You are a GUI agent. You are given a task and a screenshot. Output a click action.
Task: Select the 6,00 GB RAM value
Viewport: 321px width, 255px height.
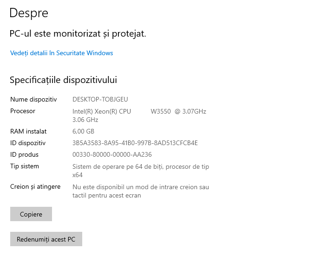pyautogui.click(x=83, y=131)
